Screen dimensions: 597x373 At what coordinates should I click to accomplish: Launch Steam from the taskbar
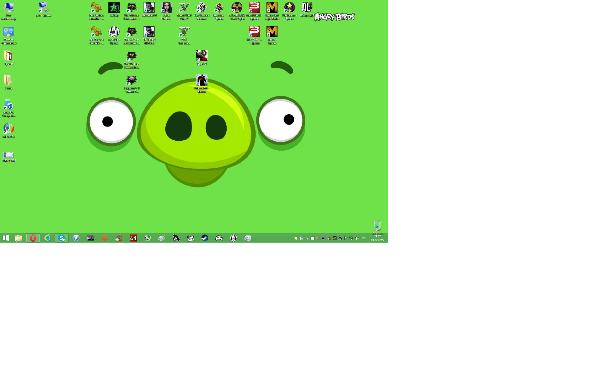(205, 238)
